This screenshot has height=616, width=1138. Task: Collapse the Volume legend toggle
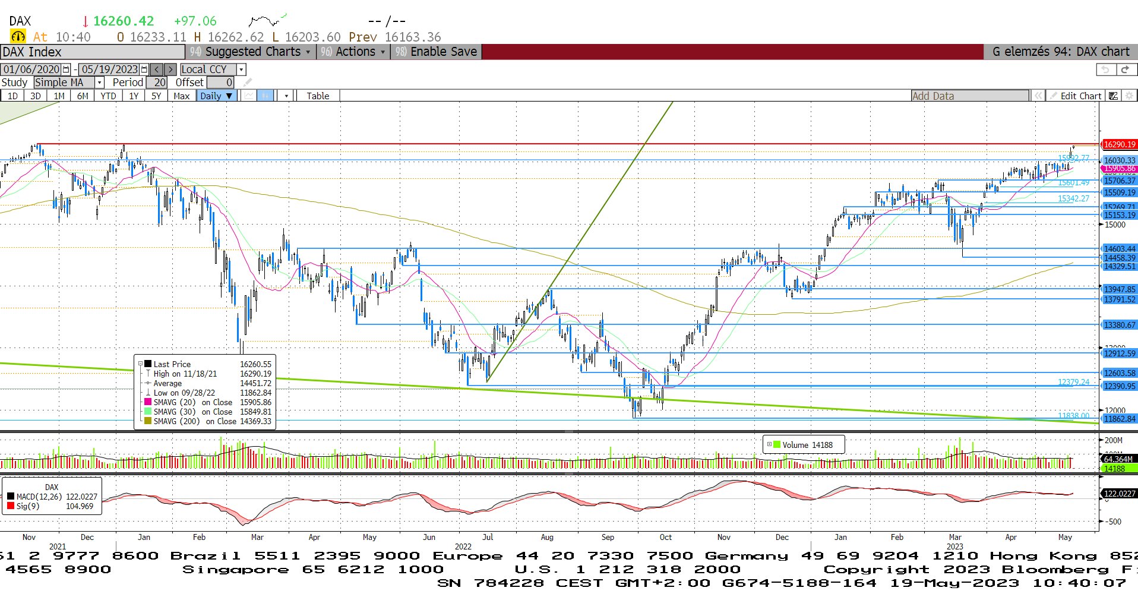[x=769, y=444]
